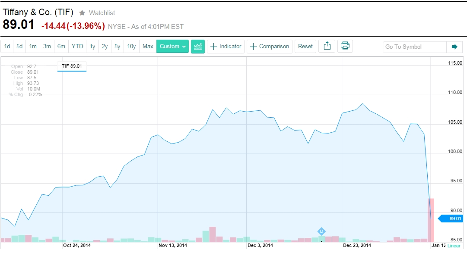Switch to the 6m range
The height and width of the screenshot is (253, 467).
[61, 47]
